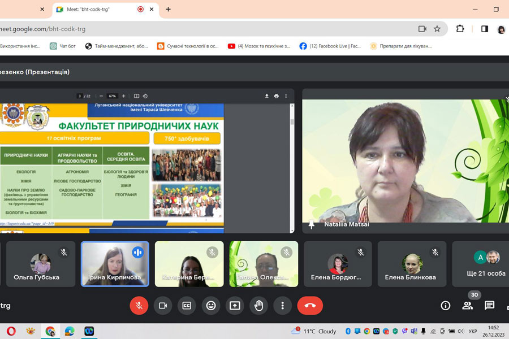Open browser Extensions puzzle icon

coord(460,29)
